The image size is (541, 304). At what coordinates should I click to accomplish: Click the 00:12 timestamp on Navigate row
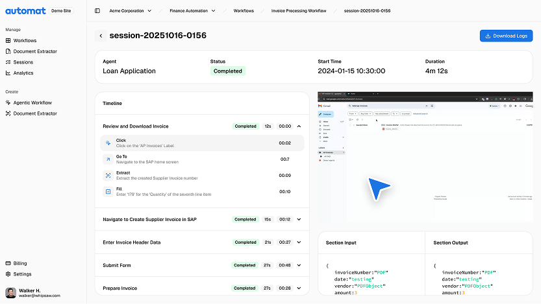point(284,219)
